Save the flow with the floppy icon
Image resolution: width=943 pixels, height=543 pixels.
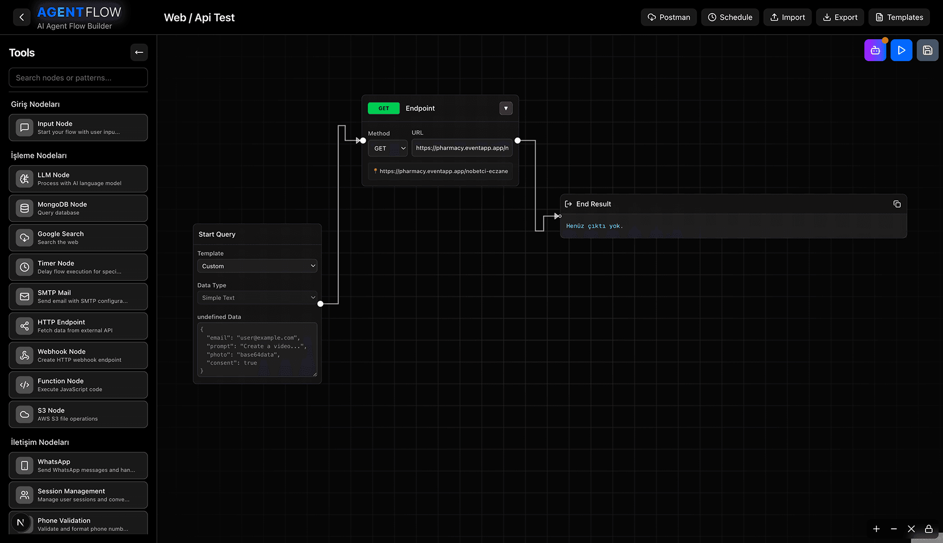point(928,50)
